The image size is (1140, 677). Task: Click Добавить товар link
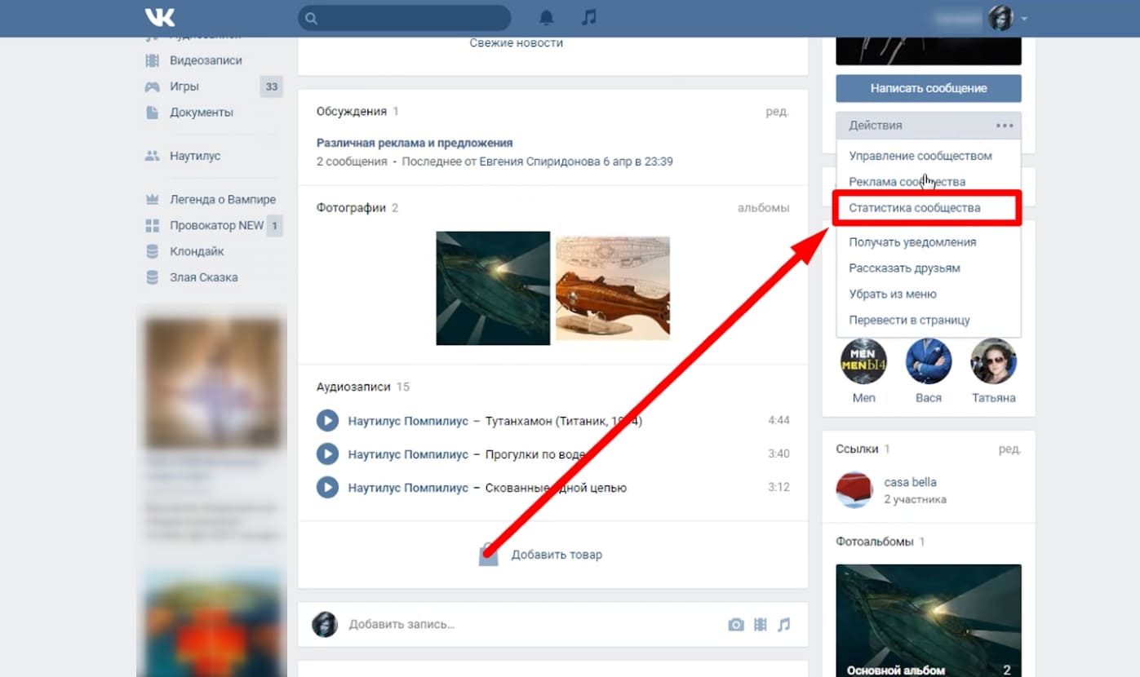click(x=556, y=555)
